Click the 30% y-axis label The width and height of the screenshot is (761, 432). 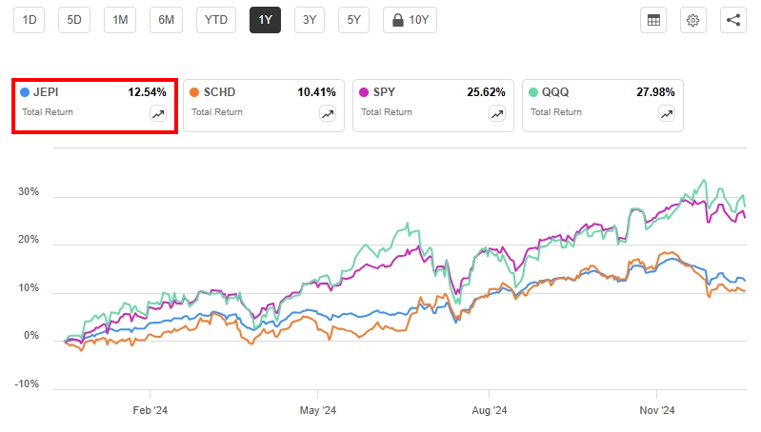coord(29,191)
